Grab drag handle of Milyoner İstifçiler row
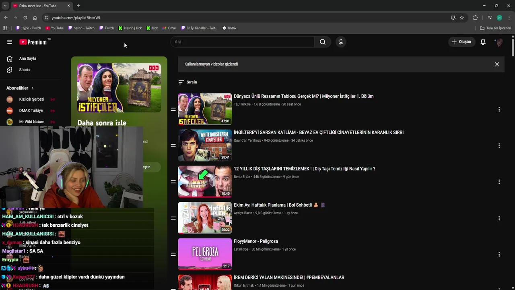 (x=173, y=110)
